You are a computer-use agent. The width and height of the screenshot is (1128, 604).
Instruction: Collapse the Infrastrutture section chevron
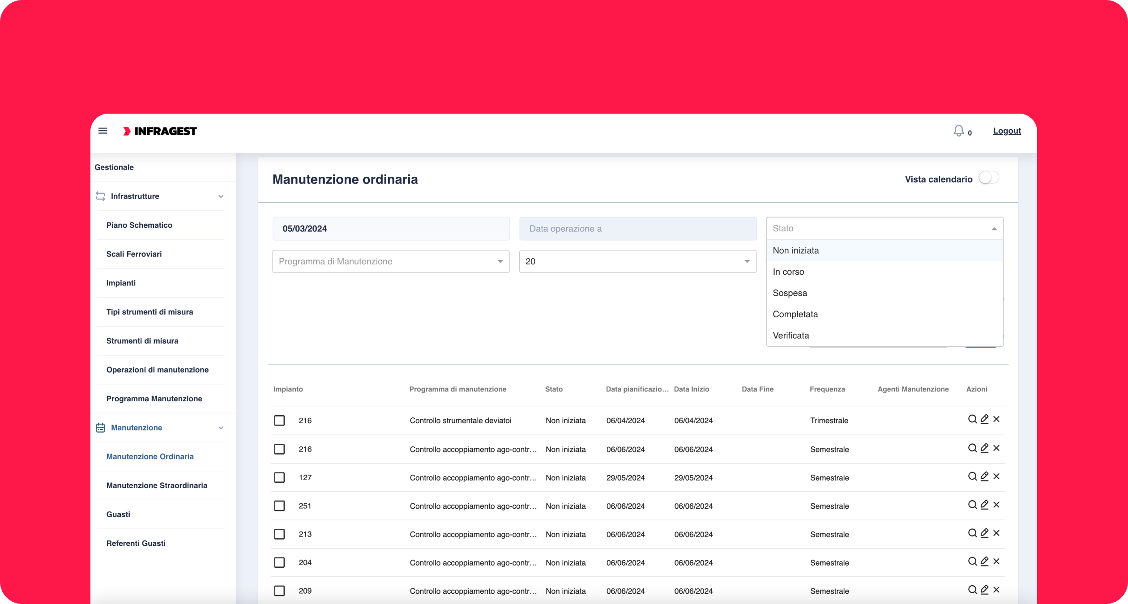221,196
